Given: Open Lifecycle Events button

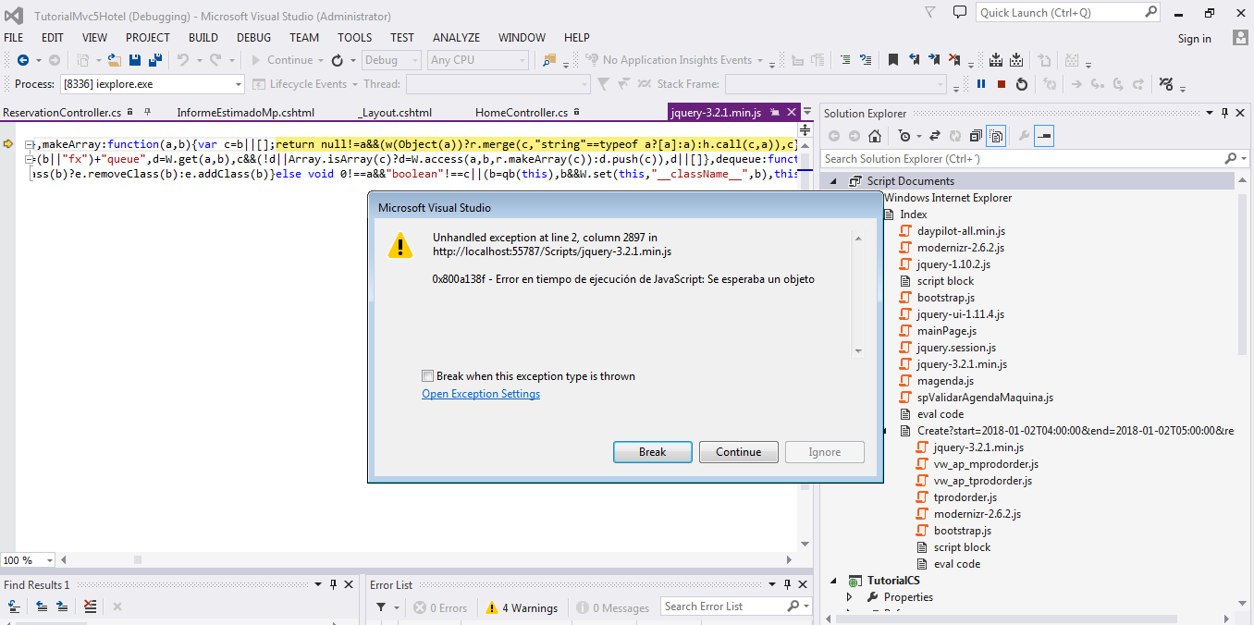Looking at the screenshot, I should click(x=300, y=84).
